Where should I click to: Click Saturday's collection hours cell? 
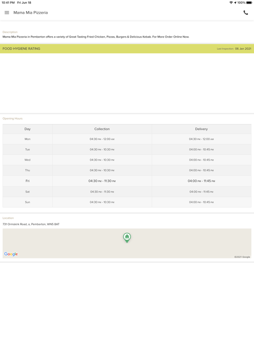pos(102,192)
